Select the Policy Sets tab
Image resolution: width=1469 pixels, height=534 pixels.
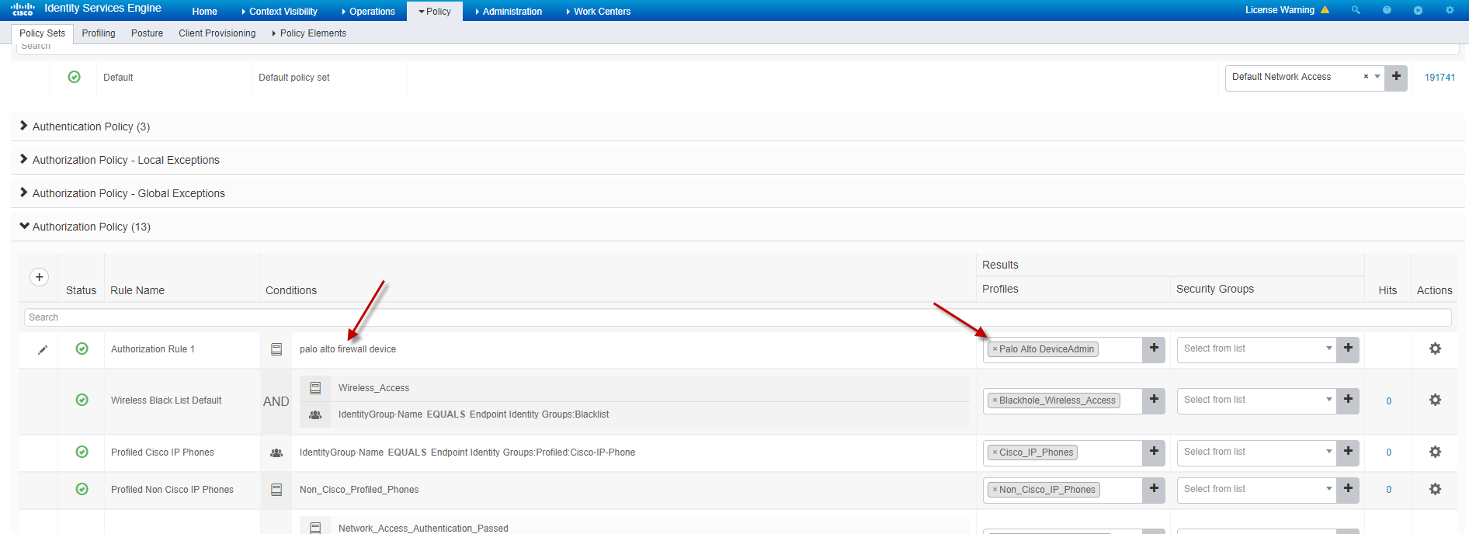coord(42,33)
